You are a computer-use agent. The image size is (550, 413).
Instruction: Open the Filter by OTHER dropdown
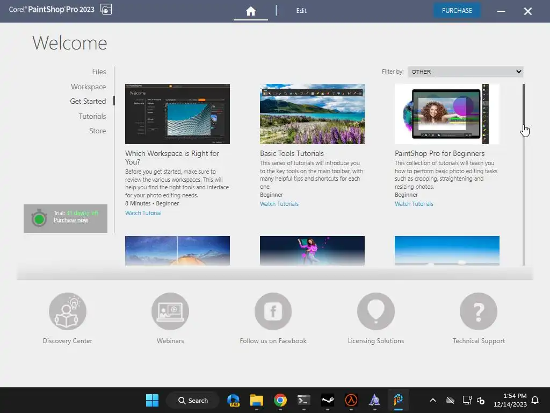(x=465, y=72)
